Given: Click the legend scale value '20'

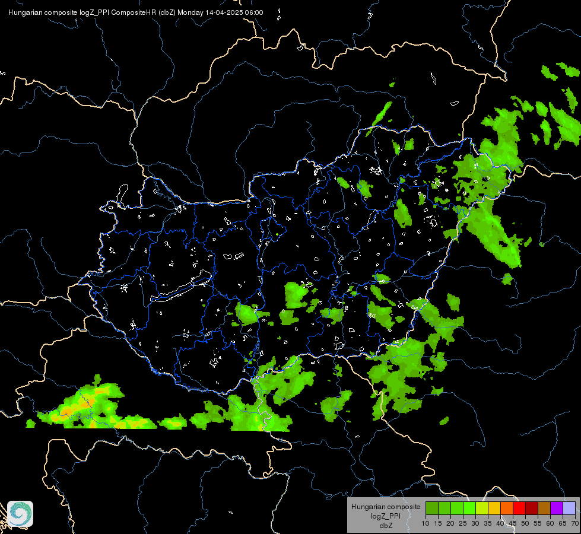Looking at the screenshot, I should pos(450,523).
